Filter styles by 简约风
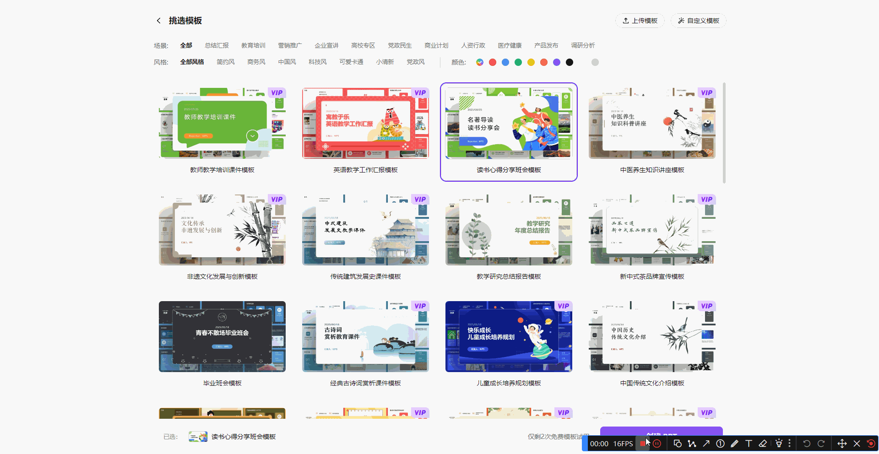The image size is (879, 454). coord(226,62)
